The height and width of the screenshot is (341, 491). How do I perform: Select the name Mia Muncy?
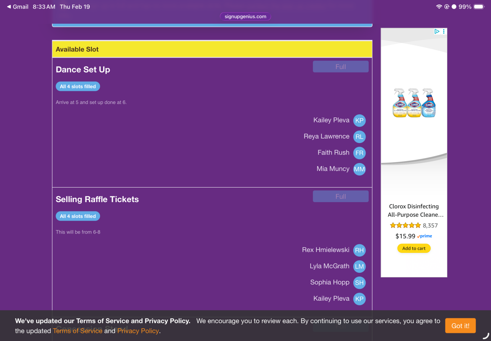pos(333,169)
